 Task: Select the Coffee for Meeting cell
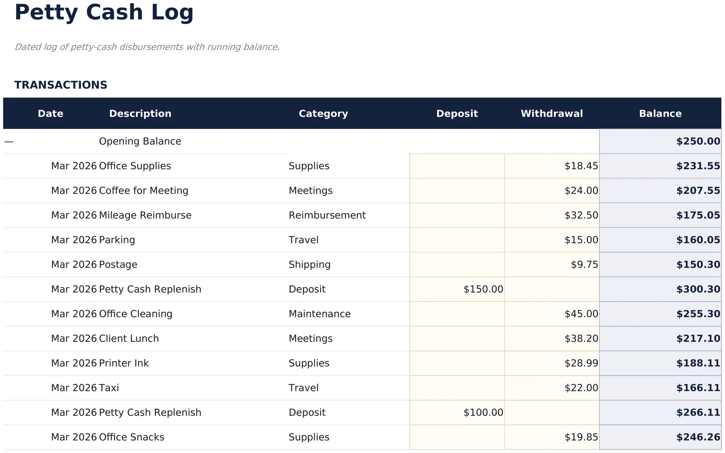tap(193, 191)
